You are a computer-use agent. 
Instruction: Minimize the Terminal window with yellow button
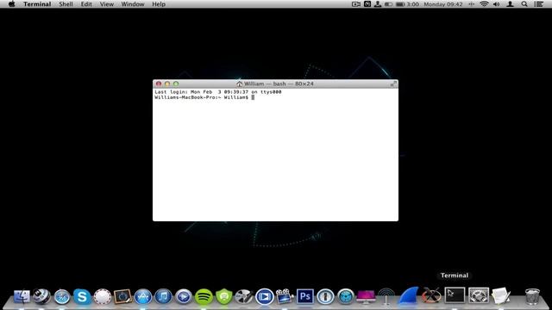[x=167, y=84]
